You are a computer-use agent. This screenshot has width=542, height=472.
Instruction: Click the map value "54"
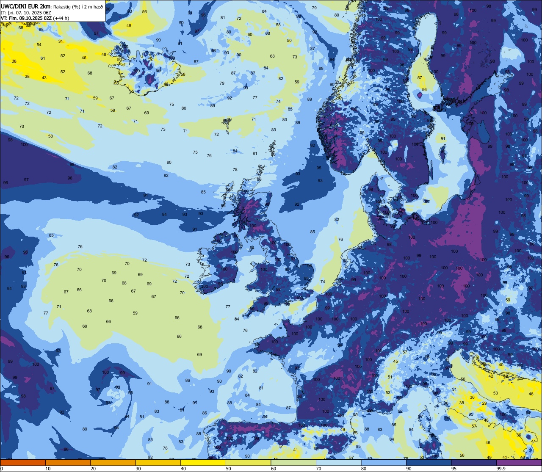point(39,45)
